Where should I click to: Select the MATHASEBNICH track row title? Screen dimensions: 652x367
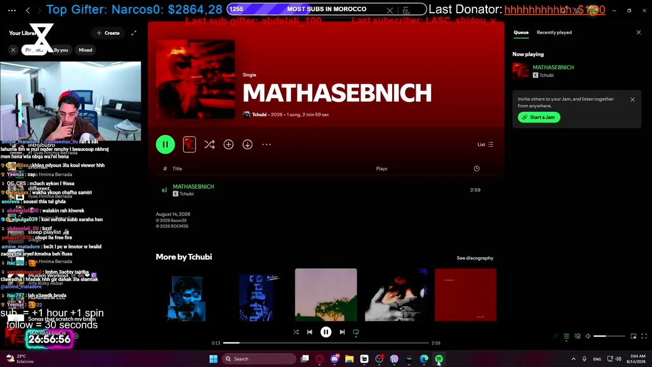point(193,187)
